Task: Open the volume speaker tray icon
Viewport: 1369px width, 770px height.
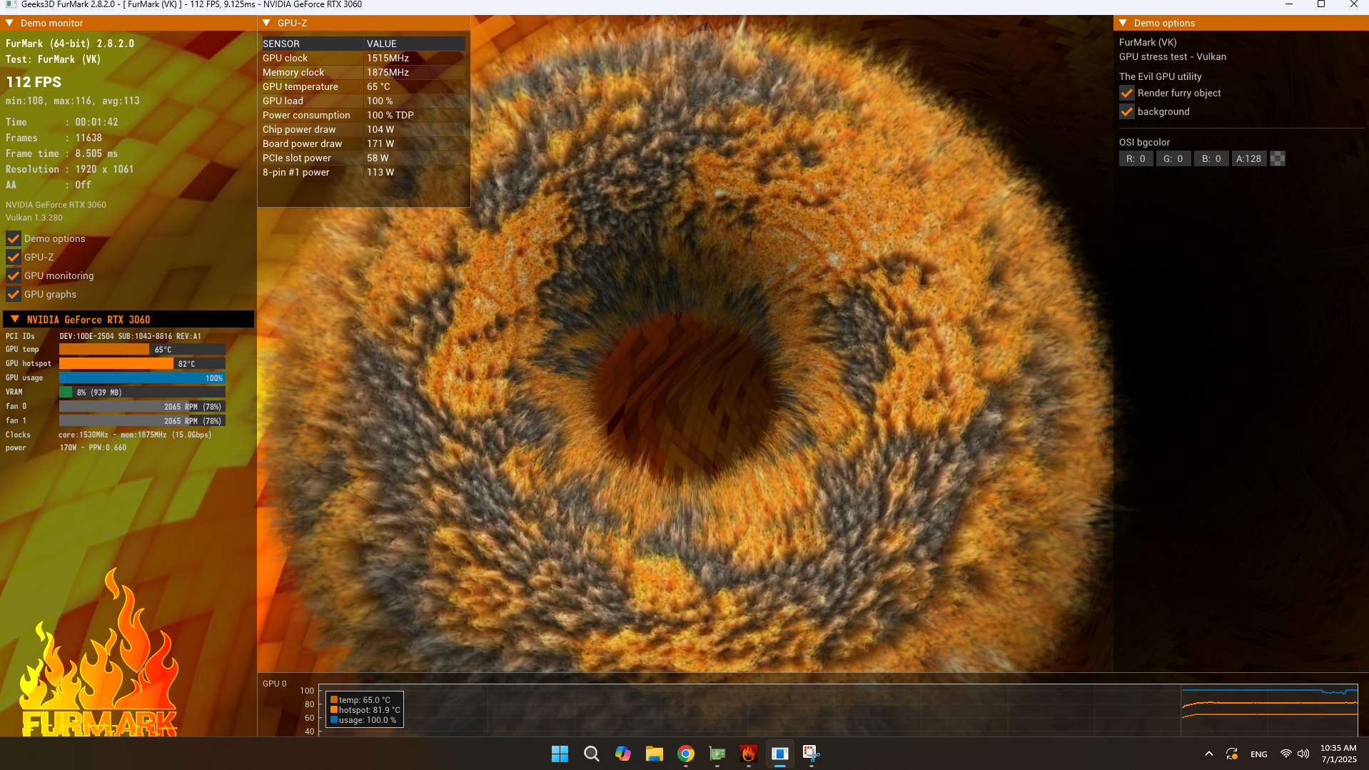Action: (x=1303, y=754)
